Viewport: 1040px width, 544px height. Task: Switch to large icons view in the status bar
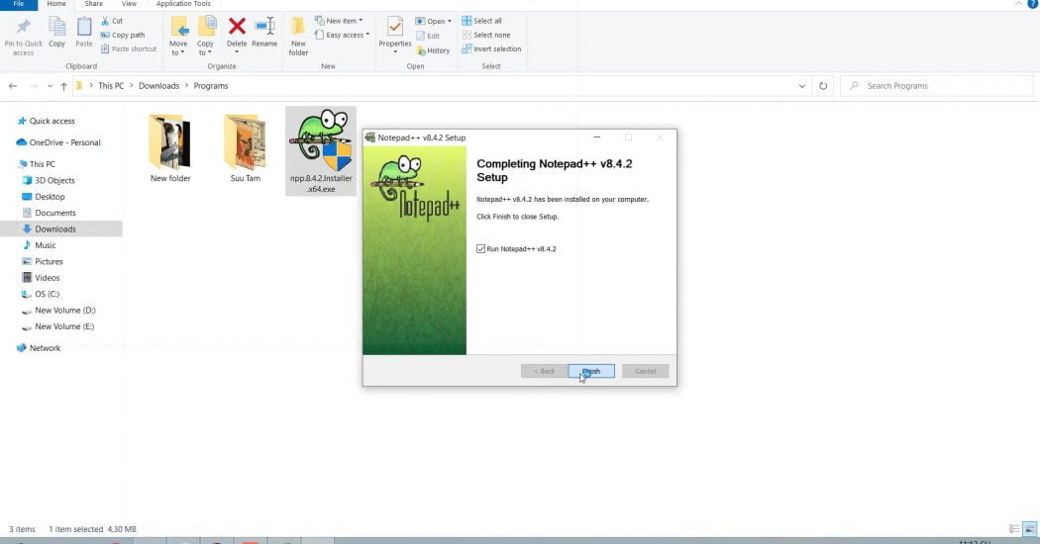coord(1029,529)
